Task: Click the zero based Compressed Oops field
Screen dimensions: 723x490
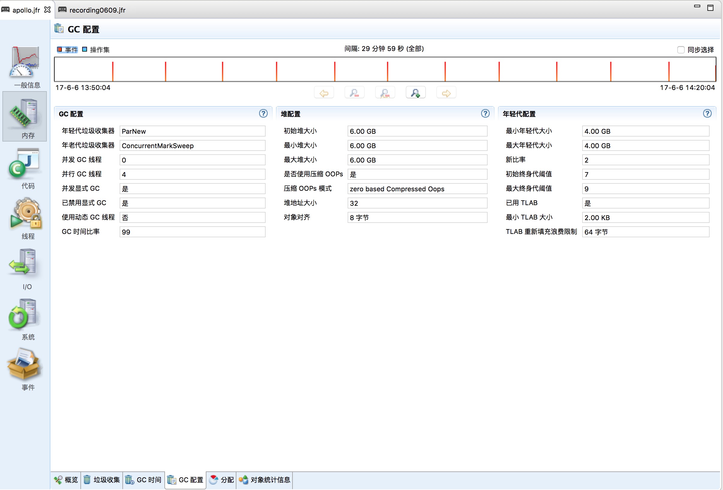Action: pos(418,189)
